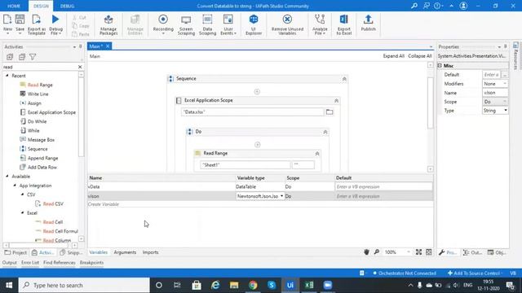Open the Output panel tab
Viewport: 522px width, 293px height.
click(9, 262)
